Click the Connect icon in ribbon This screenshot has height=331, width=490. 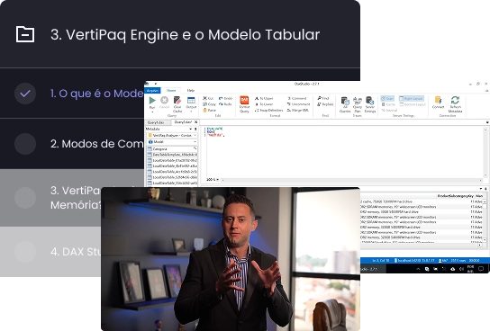pos(438,100)
